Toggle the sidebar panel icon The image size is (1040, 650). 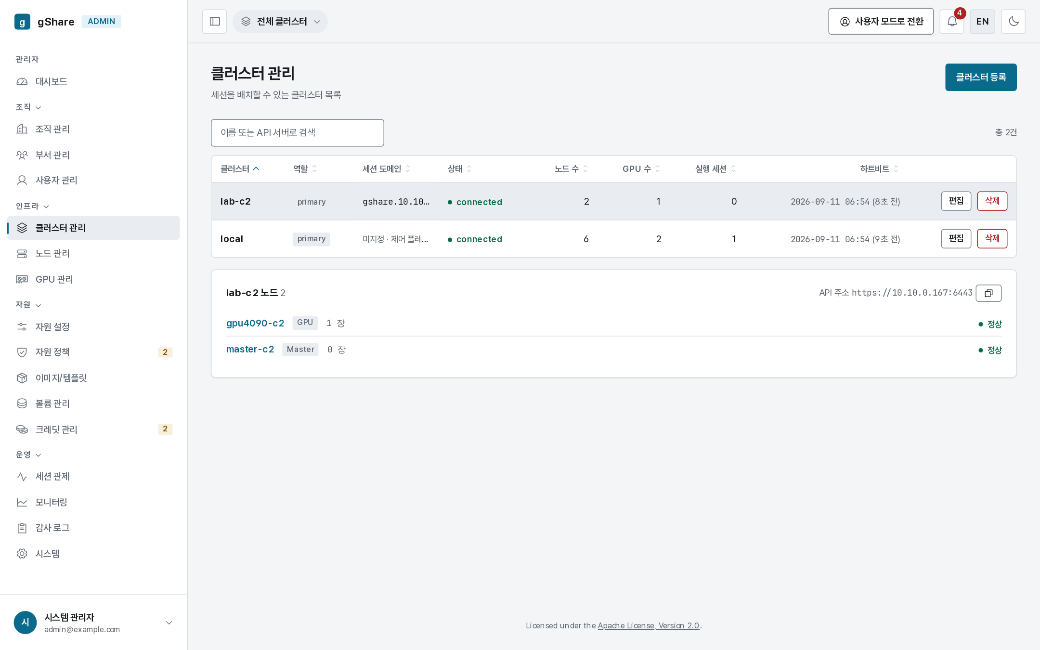tap(215, 22)
